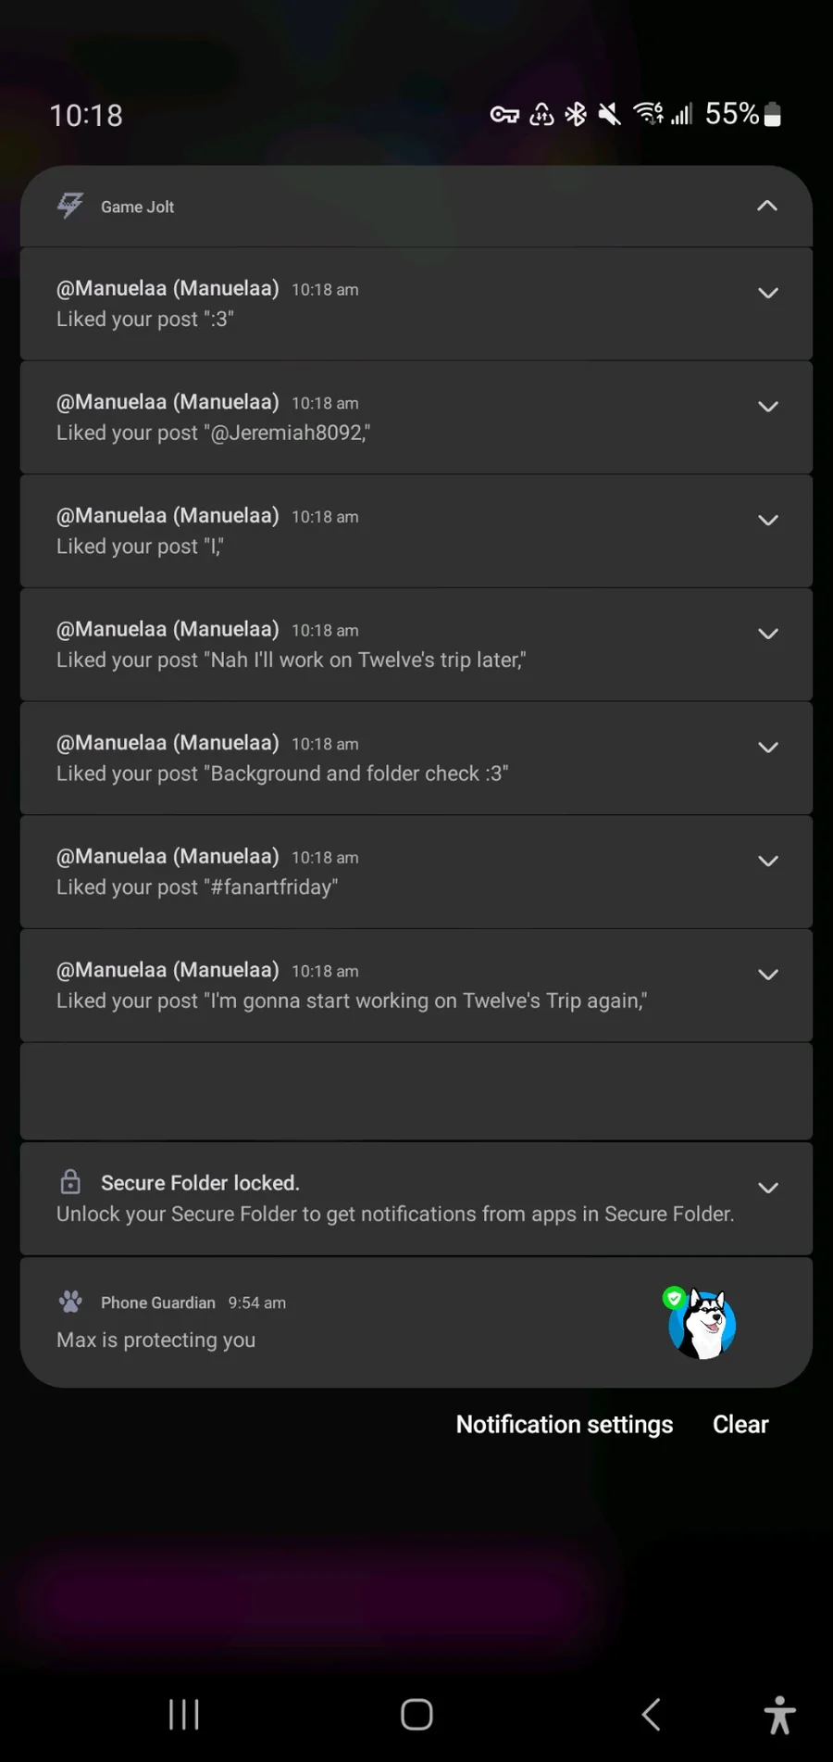Tap the recent apps navigation button
Viewport: 833px width, 1762px height.
[x=184, y=1715]
